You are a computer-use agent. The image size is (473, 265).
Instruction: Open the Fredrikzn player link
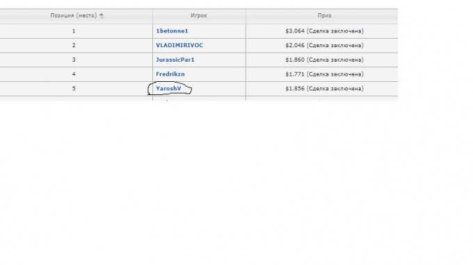click(x=170, y=74)
